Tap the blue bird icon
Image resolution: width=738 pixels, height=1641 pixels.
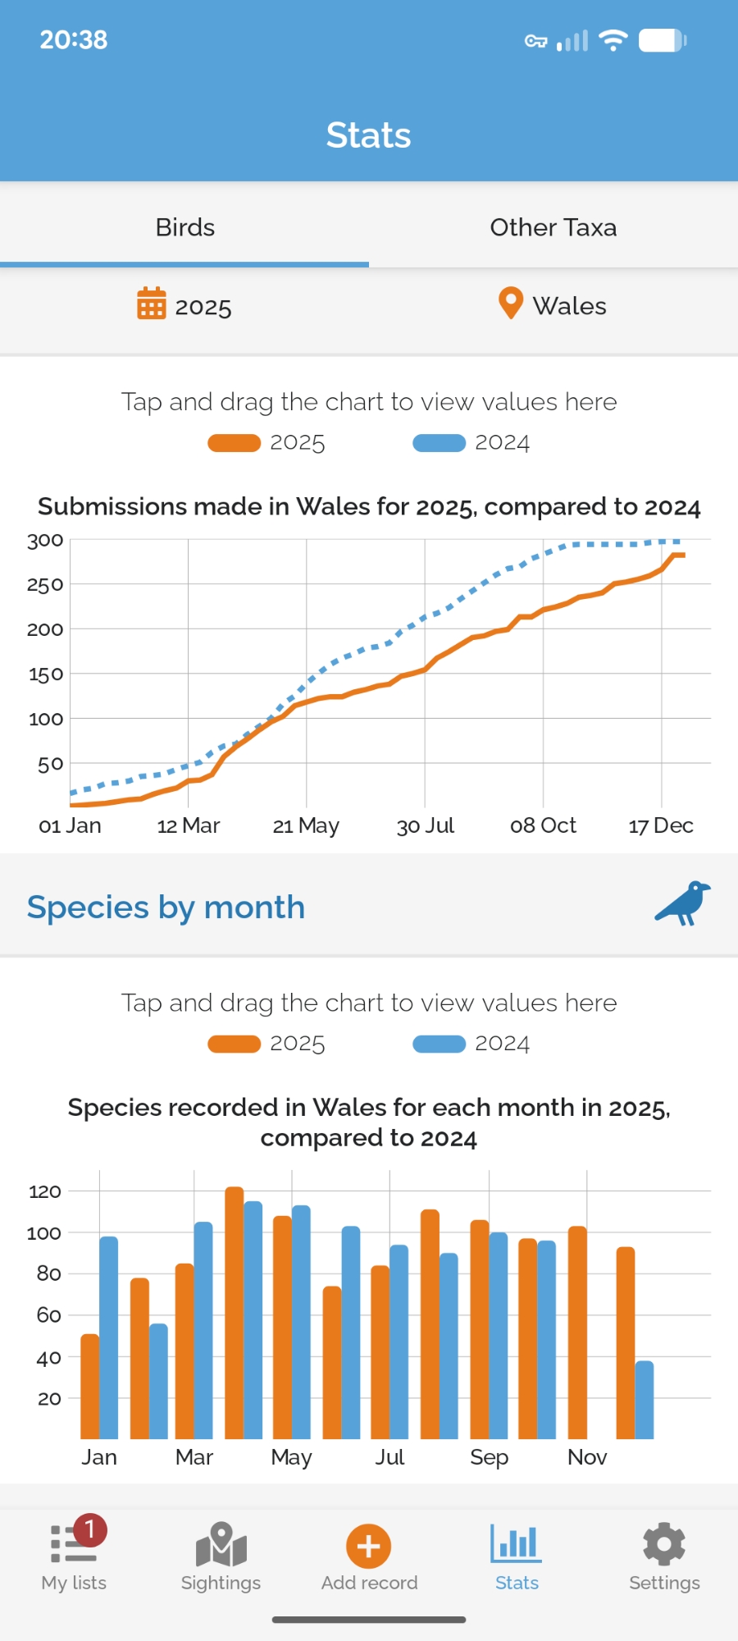point(682,903)
